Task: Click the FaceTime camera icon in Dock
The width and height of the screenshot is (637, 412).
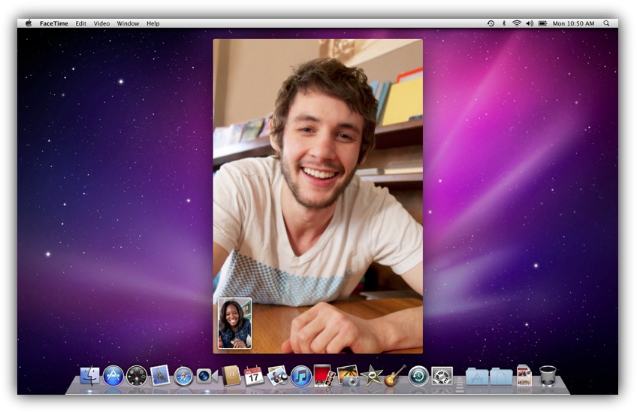Action: [x=207, y=376]
